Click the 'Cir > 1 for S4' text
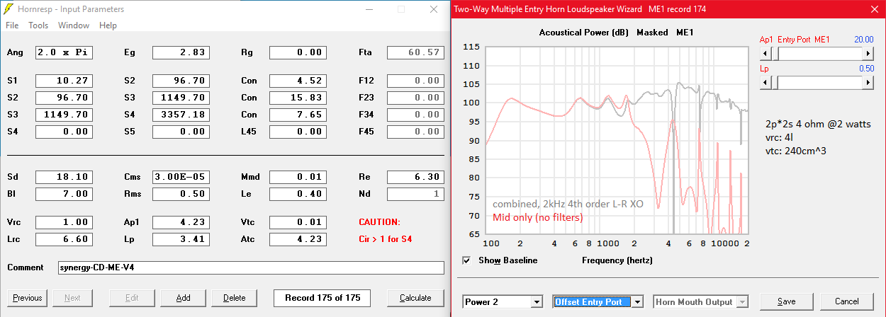 [386, 239]
